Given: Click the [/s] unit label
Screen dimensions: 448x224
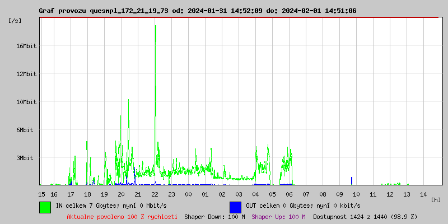Looking at the screenshot, I should click(x=15, y=21).
